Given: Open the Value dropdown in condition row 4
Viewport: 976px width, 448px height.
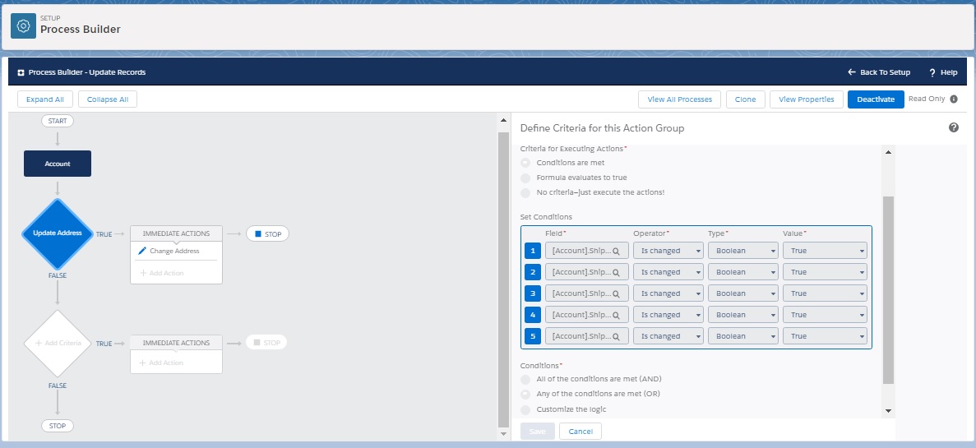Looking at the screenshot, I should [825, 315].
